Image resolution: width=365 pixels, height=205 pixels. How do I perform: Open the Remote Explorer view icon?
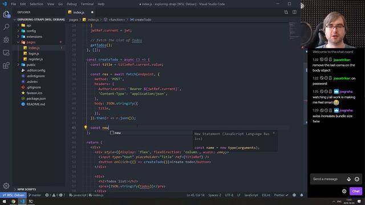[6, 53]
